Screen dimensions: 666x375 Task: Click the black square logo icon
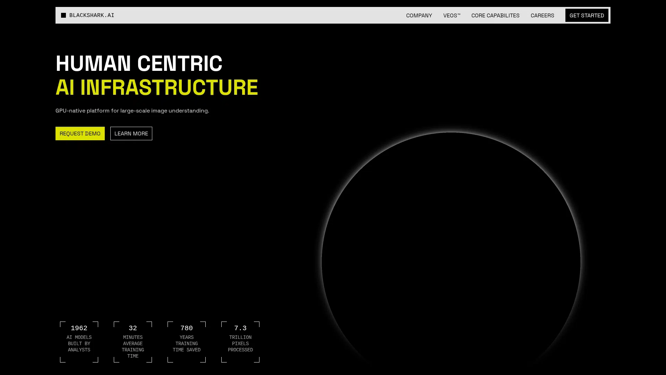[x=63, y=15]
